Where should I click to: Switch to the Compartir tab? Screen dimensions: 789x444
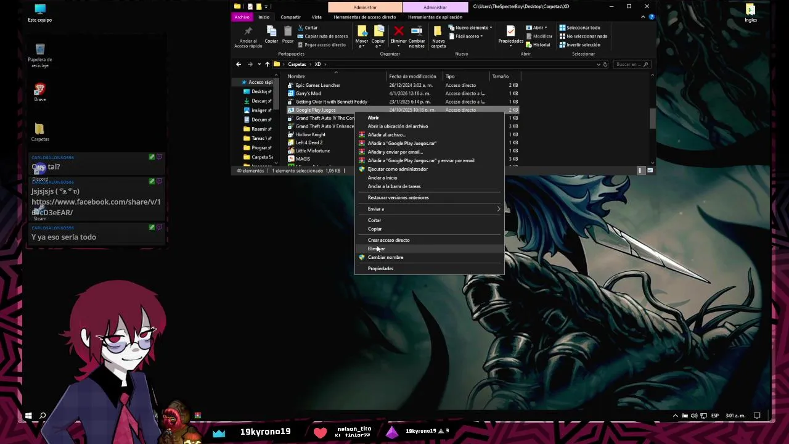point(290,17)
